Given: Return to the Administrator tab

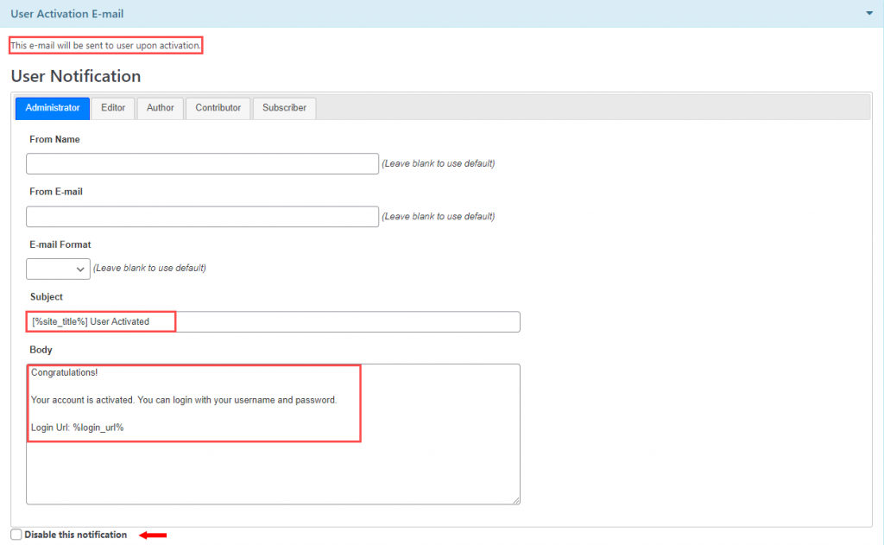Looking at the screenshot, I should pyautogui.click(x=52, y=108).
